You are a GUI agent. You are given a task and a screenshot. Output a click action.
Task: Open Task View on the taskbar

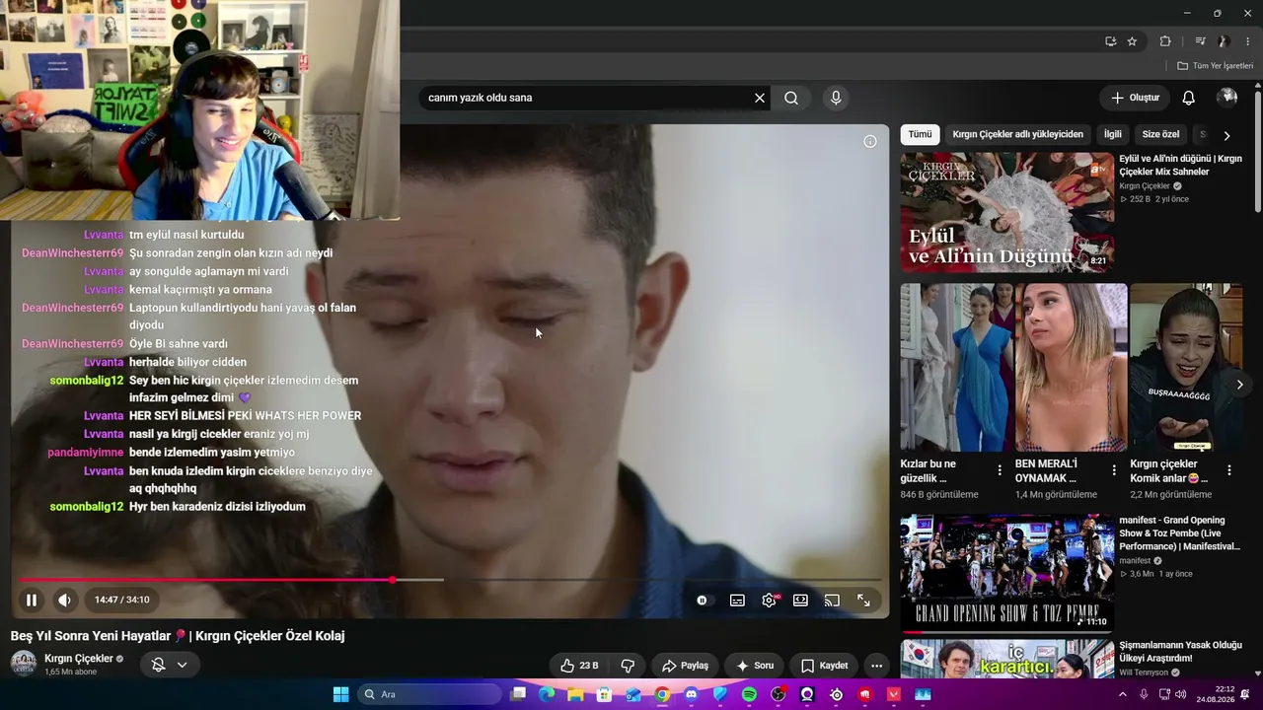coord(518,694)
